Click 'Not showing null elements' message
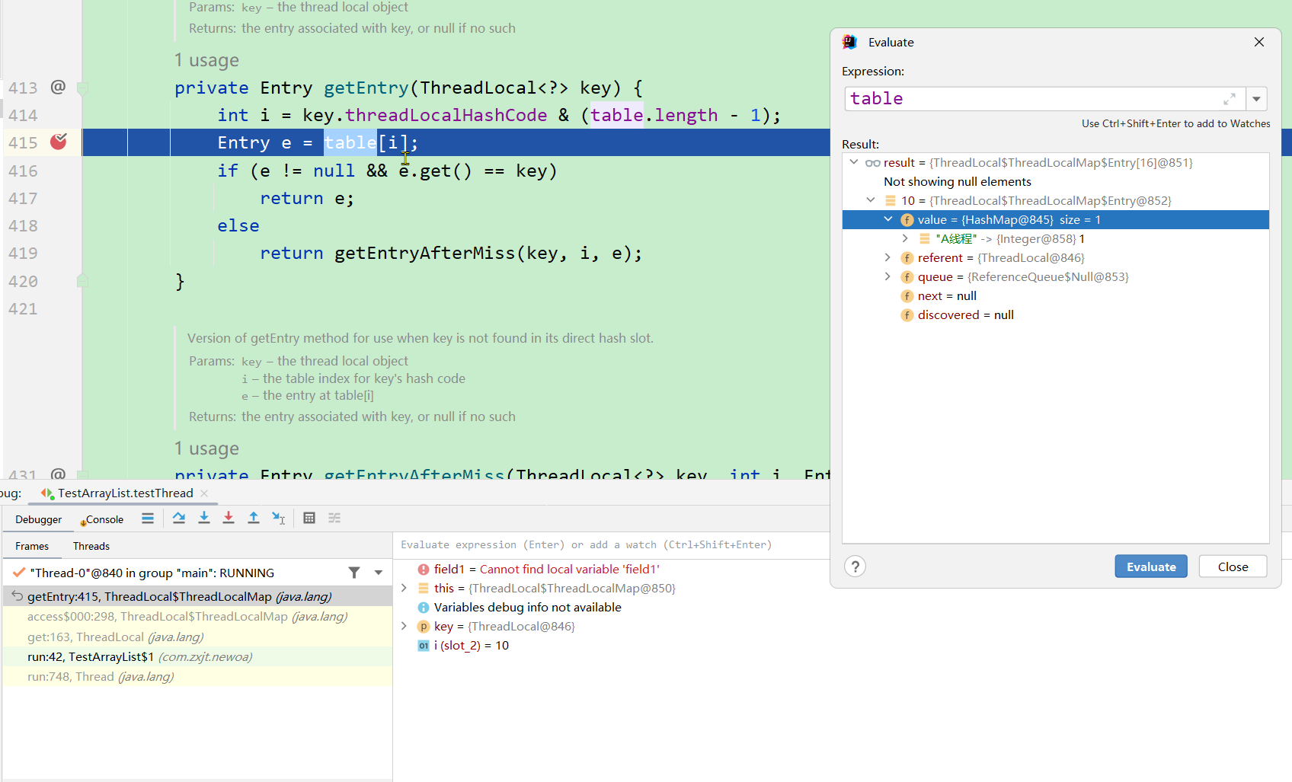Image resolution: width=1292 pixels, height=782 pixels. [958, 182]
